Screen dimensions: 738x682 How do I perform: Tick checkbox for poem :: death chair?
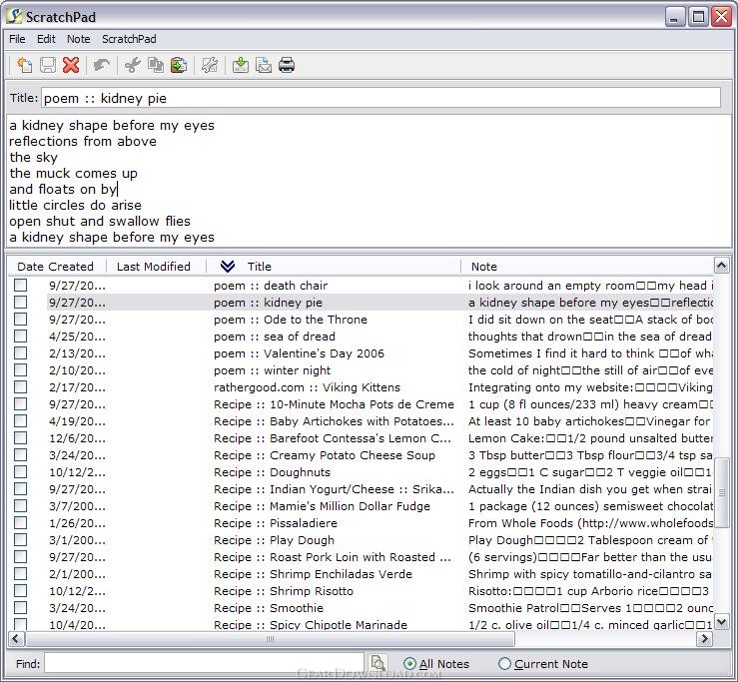[20, 286]
